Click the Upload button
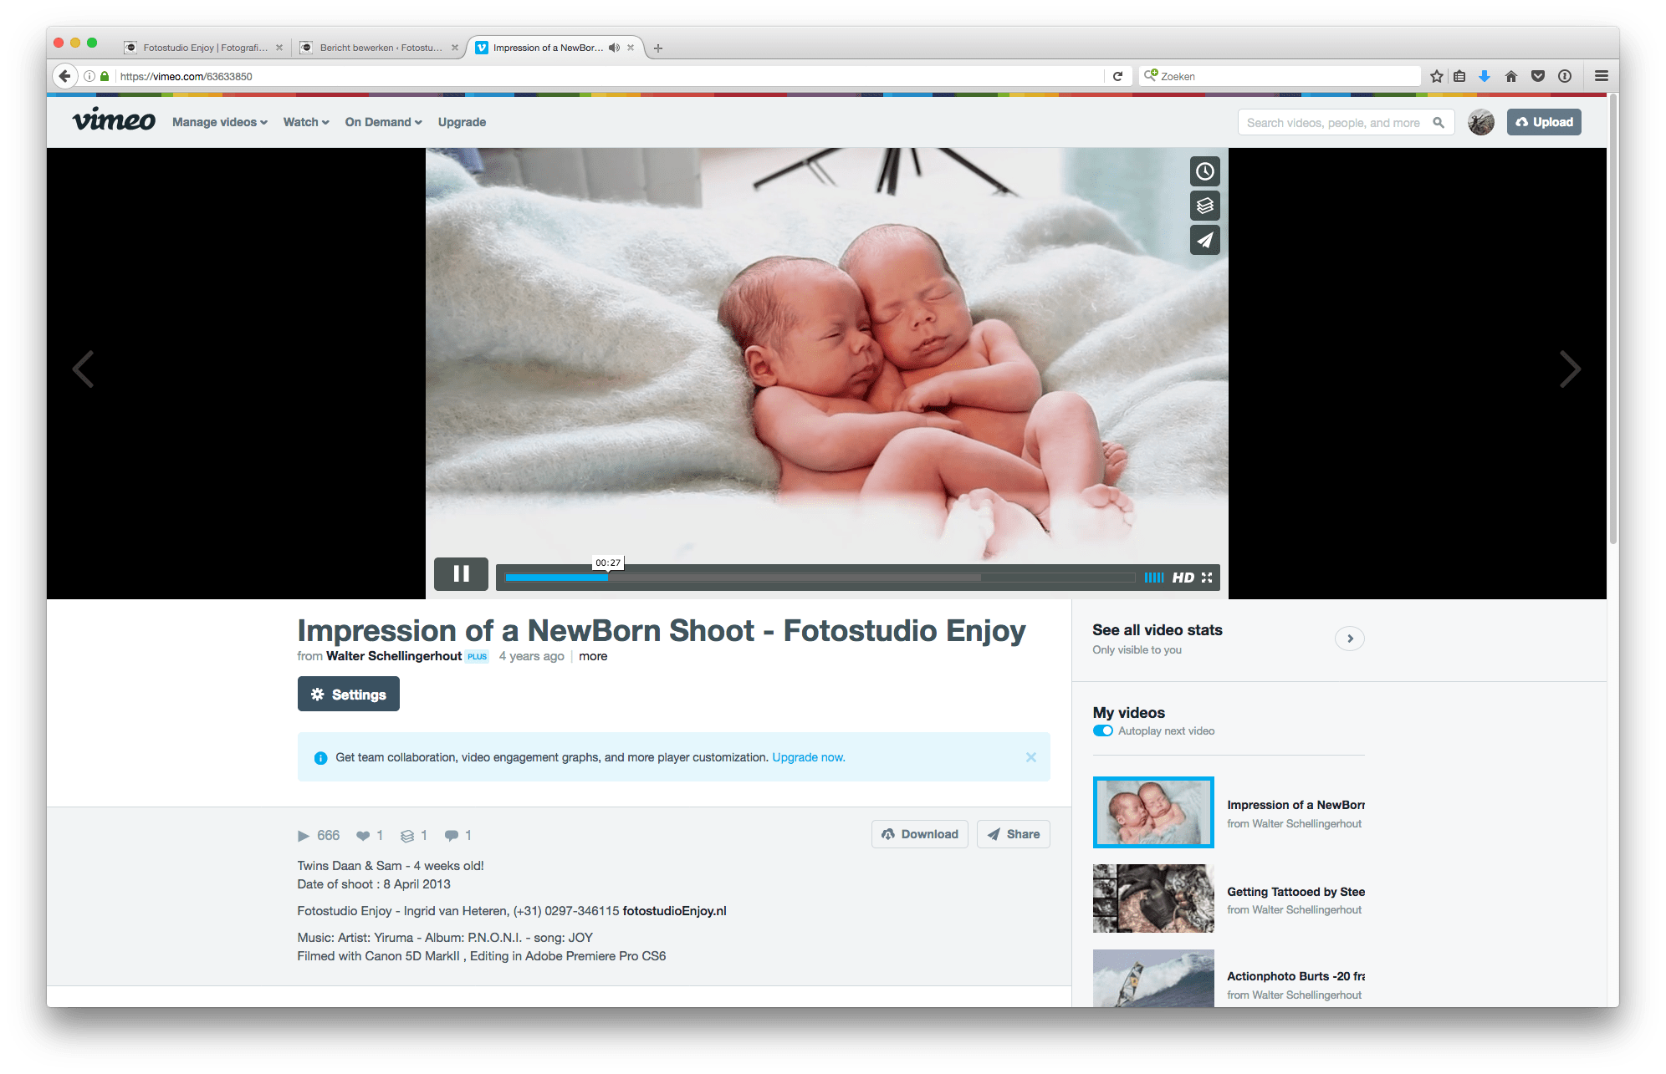1666x1074 pixels. pos(1544,122)
